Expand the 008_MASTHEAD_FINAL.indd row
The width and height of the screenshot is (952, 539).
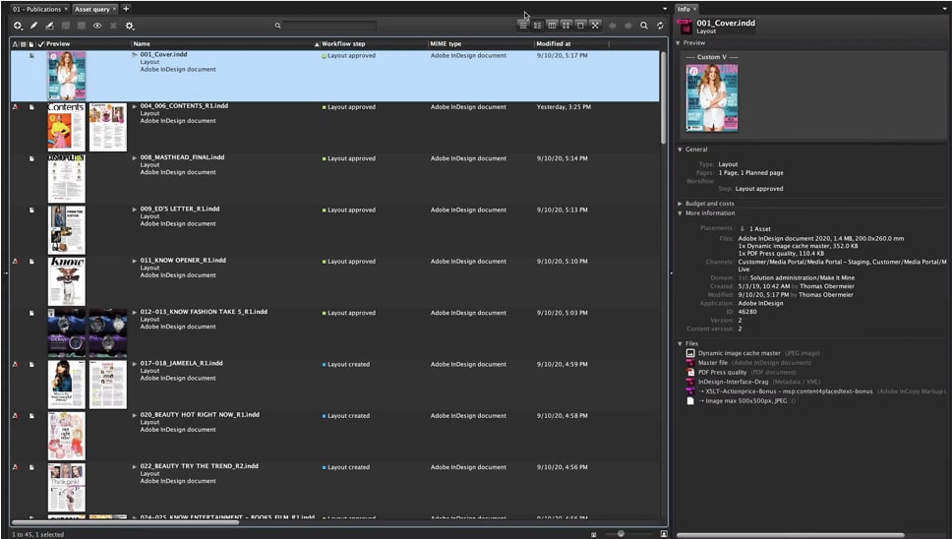click(135, 157)
